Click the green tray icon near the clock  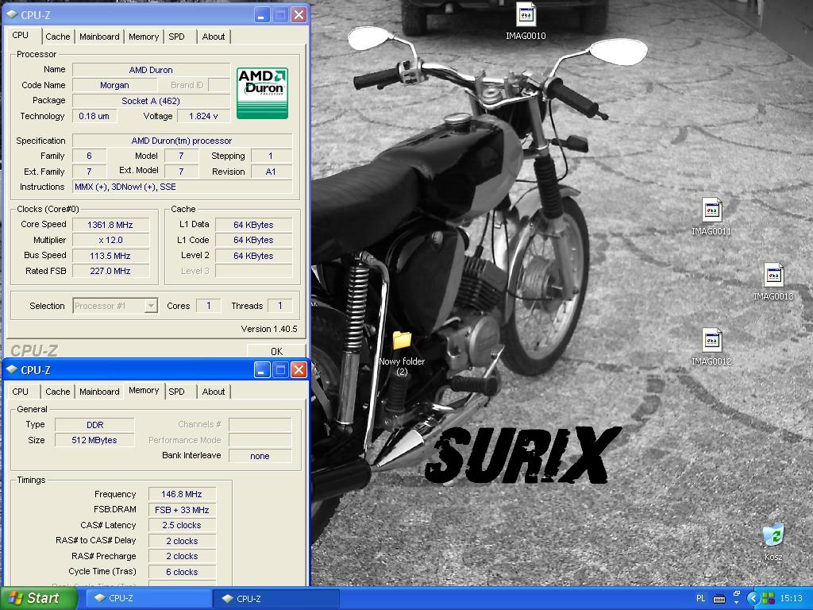click(768, 599)
